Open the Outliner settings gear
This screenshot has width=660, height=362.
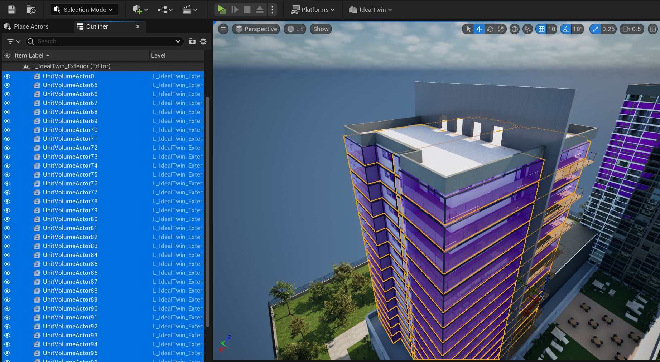(203, 41)
